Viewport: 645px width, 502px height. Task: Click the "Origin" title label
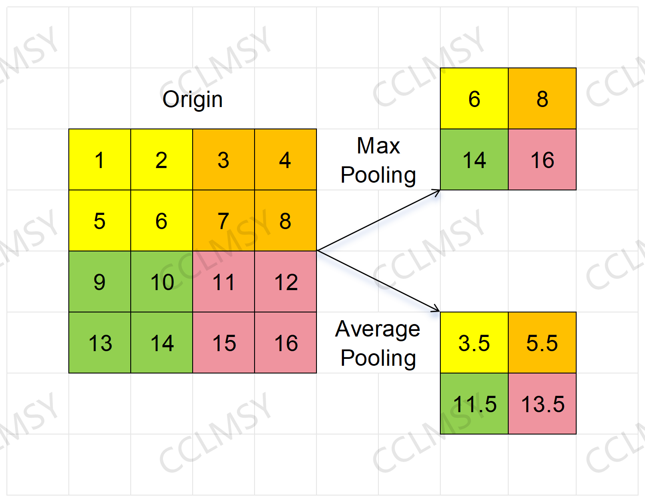(x=192, y=99)
